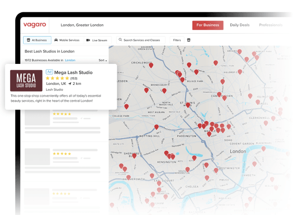The image size is (293, 215).
Task: Open the Mega Lash Studio logo thumbnail
Action: (26, 81)
